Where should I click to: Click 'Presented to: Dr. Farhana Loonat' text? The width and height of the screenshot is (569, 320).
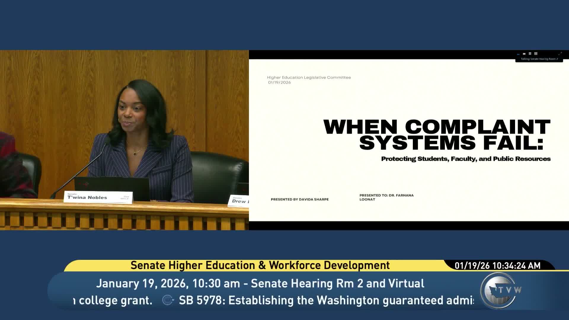click(x=386, y=197)
